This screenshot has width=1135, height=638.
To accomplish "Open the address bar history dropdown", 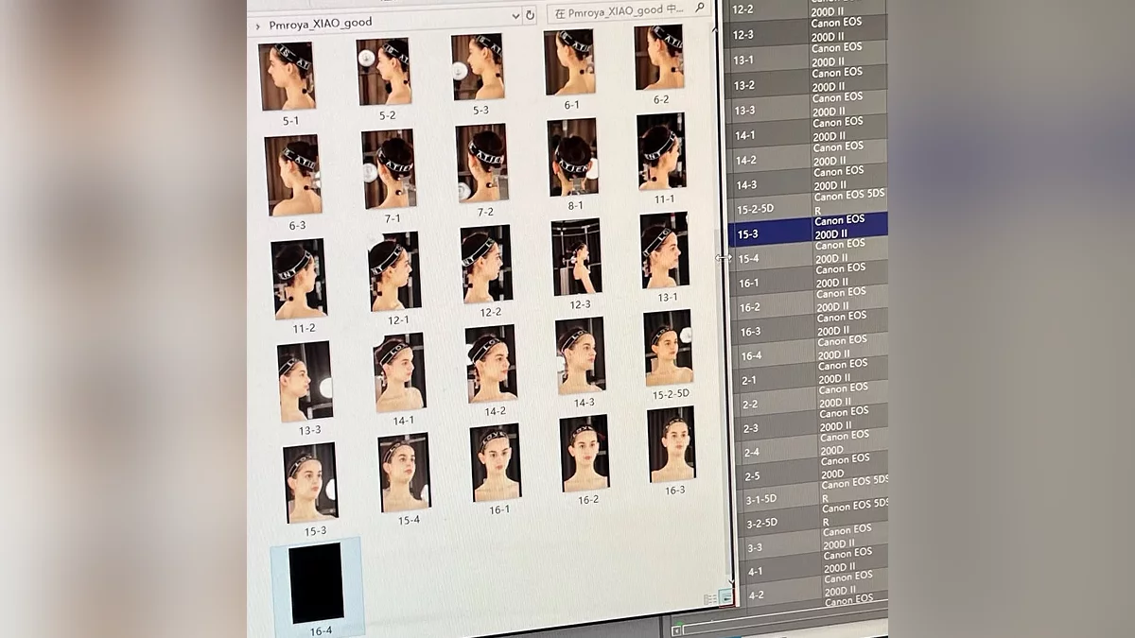I will click(515, 16).
